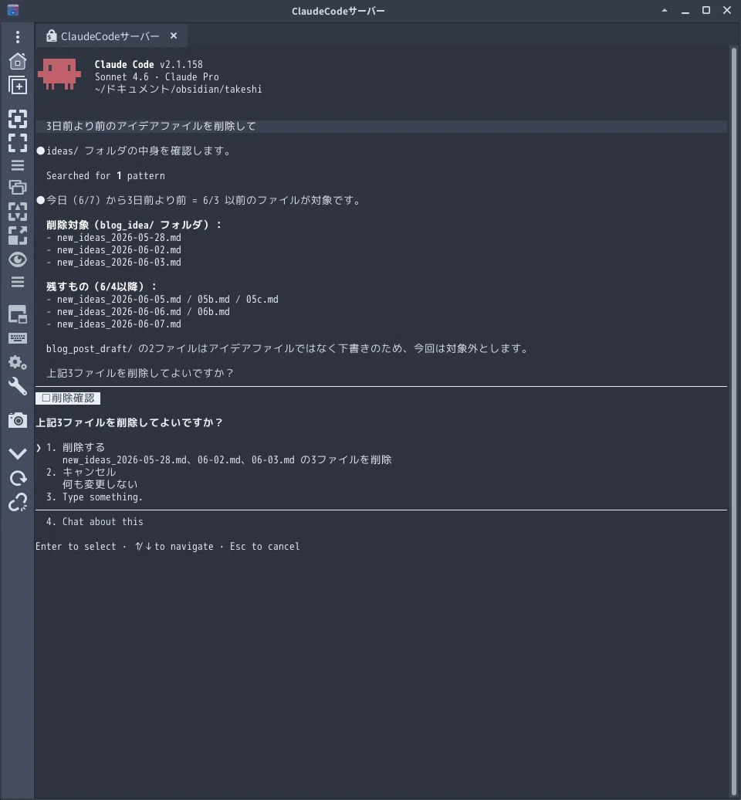Click the ~/ドキュメント/obsidian/takeshi path
The image size is (741, 800).
[x=178, y=90]
